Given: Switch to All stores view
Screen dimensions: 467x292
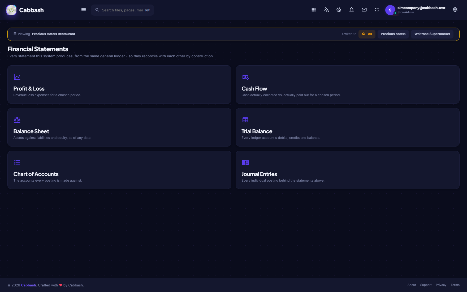Looking at the screenshot, I should click(x=367, y=34).
